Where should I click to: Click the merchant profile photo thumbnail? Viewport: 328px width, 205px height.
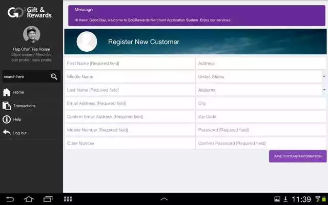coord(32,35)
